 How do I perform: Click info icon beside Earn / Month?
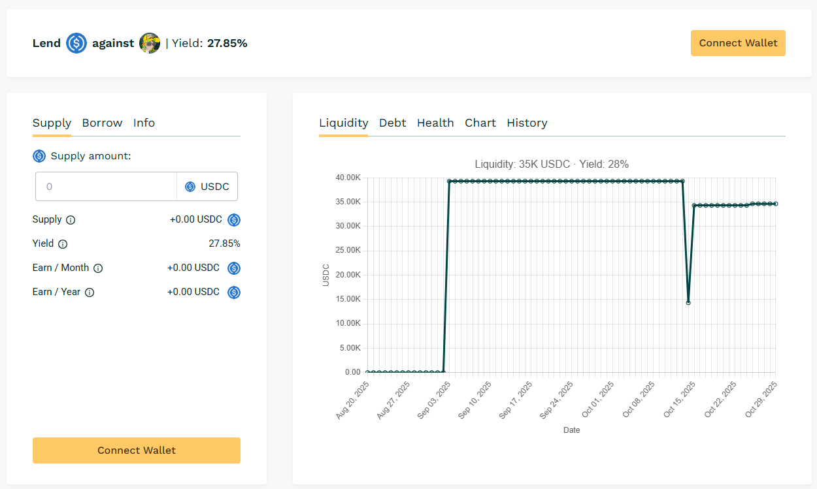pos(98,268)
